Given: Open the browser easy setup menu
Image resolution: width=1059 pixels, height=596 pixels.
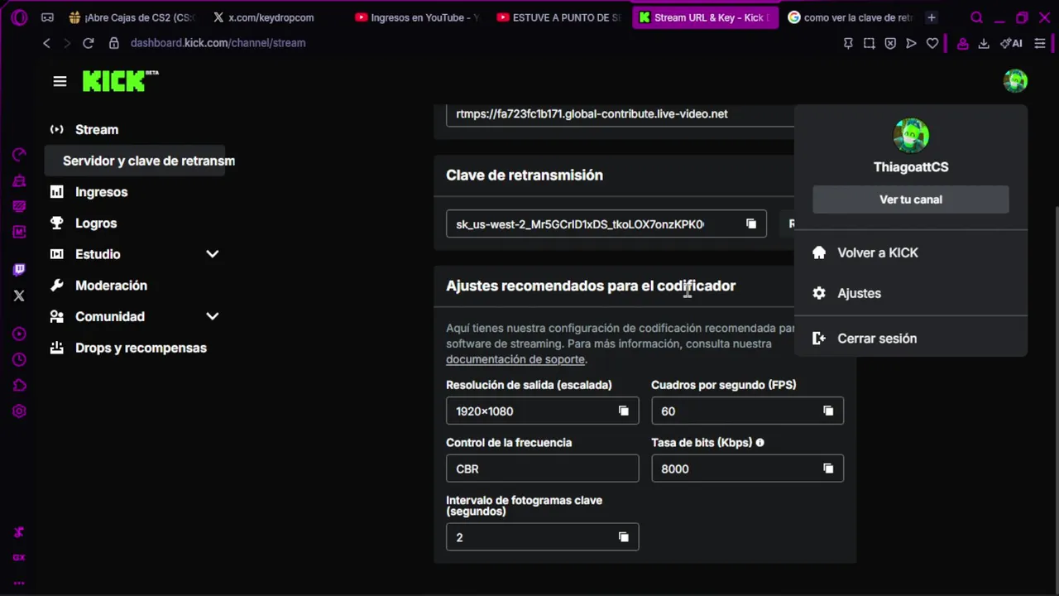Looking at the screenshot, I should point(1040,43).
